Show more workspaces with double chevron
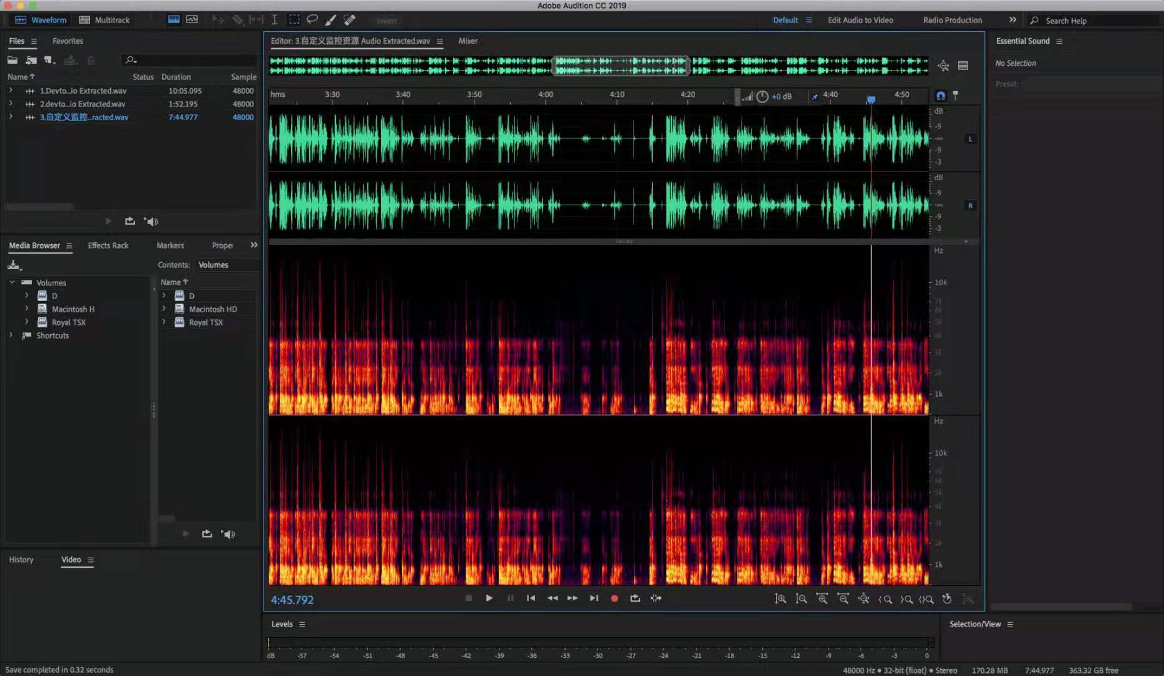 [x=1013, y=20]
